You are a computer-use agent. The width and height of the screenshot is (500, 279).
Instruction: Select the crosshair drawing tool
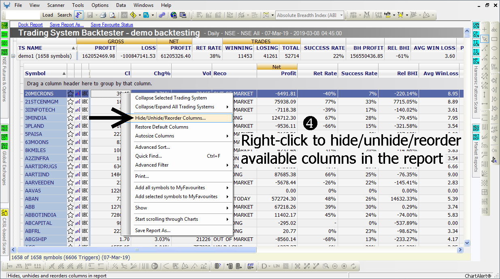click(x=485, y=30)
